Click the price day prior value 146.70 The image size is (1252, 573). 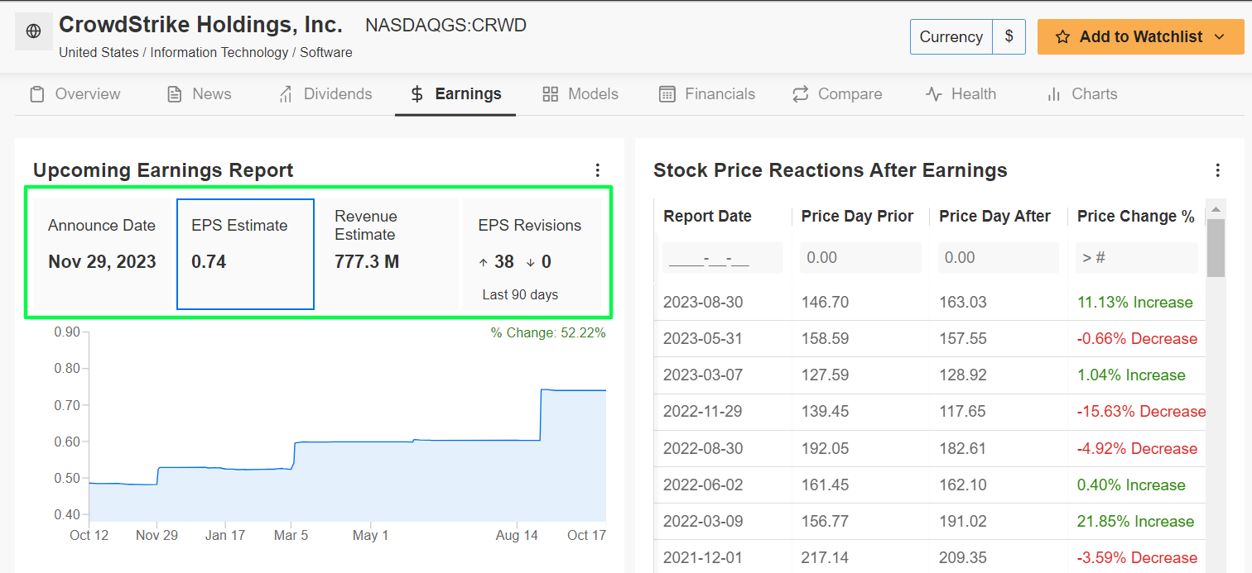tap(825, 303)
